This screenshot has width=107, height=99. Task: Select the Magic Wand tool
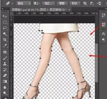click(5, 34)
